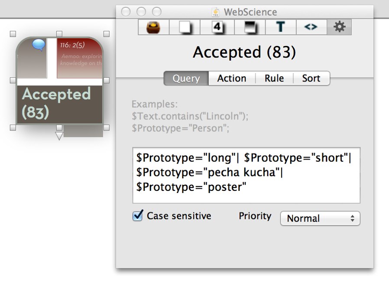Open the export angle-brackets inspector icon

pos(311,27)
